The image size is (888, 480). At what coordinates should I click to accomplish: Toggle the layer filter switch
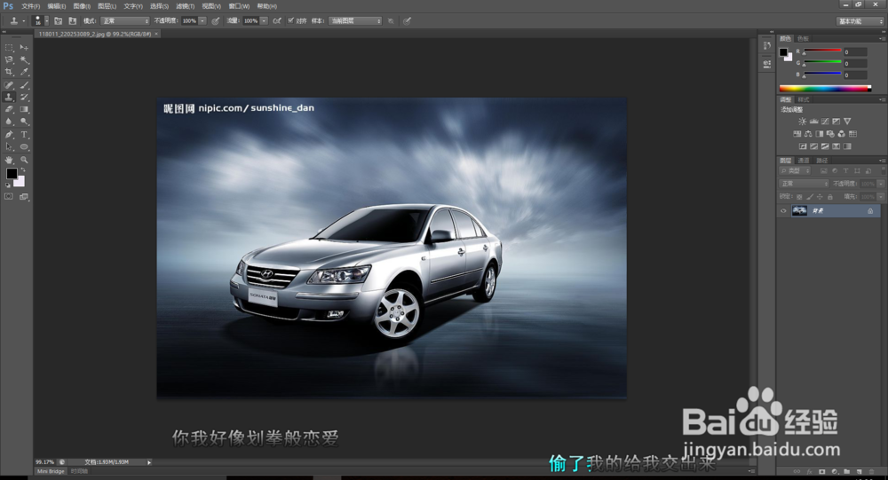coord(883,170)
